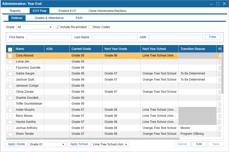Close the Administration Year End window

(x=224, y=4)
